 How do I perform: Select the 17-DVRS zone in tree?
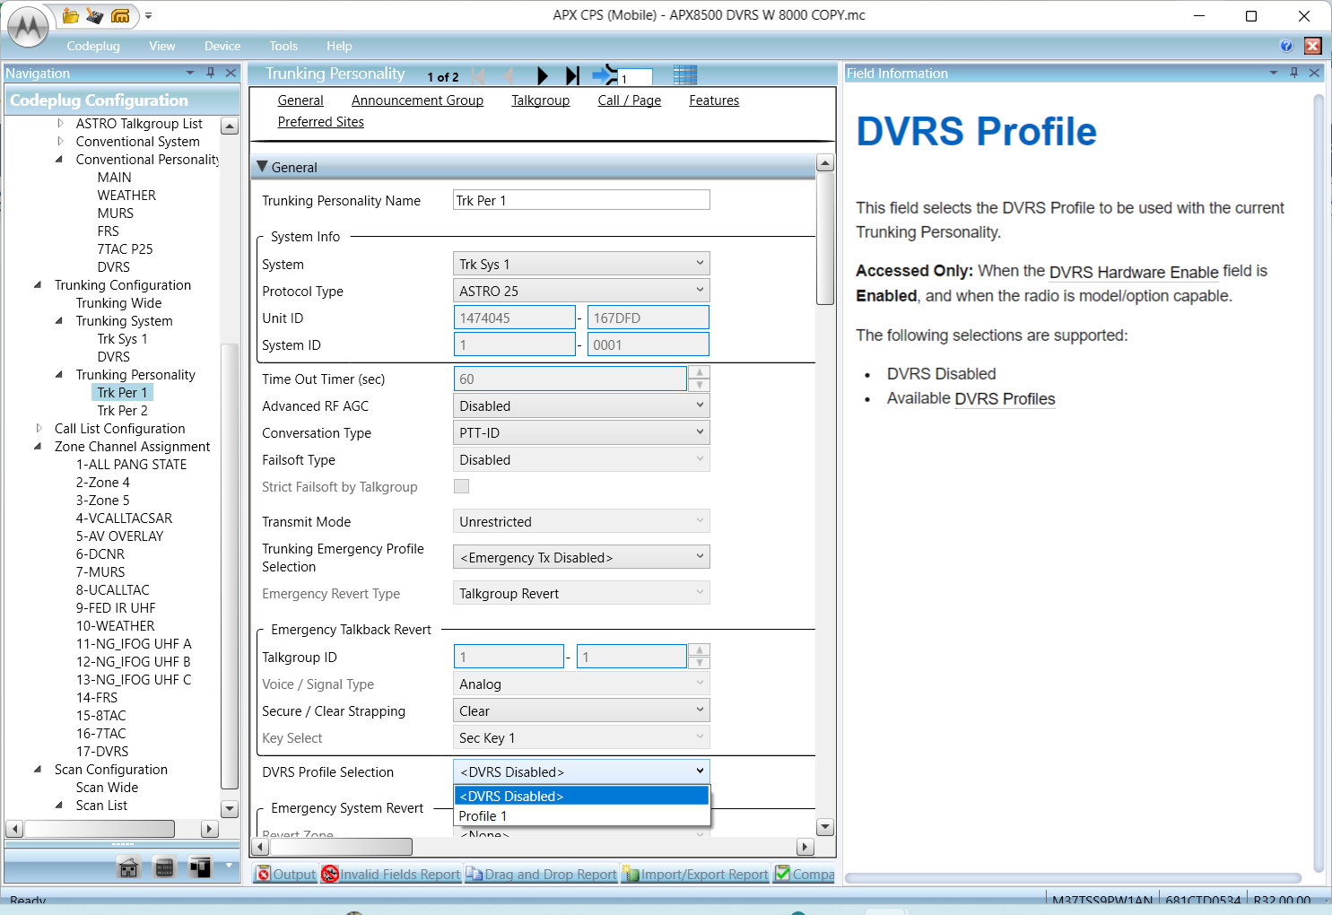pos(102,752)
